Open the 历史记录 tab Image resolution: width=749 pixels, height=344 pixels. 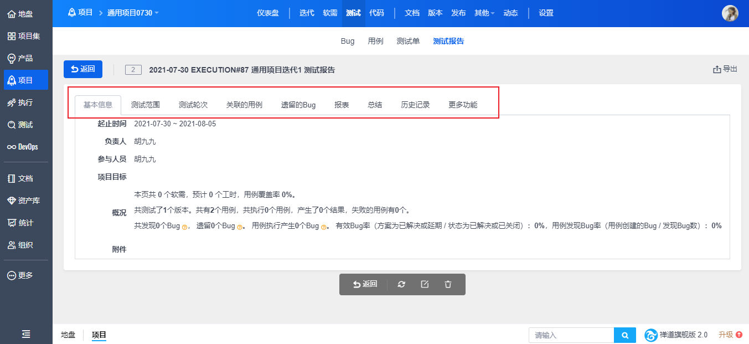coord(415,105)
